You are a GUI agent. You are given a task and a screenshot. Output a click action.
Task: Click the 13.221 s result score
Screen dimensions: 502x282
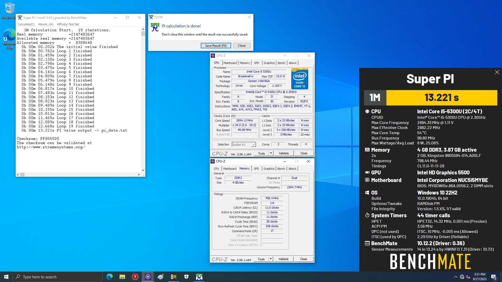point(442,98)
